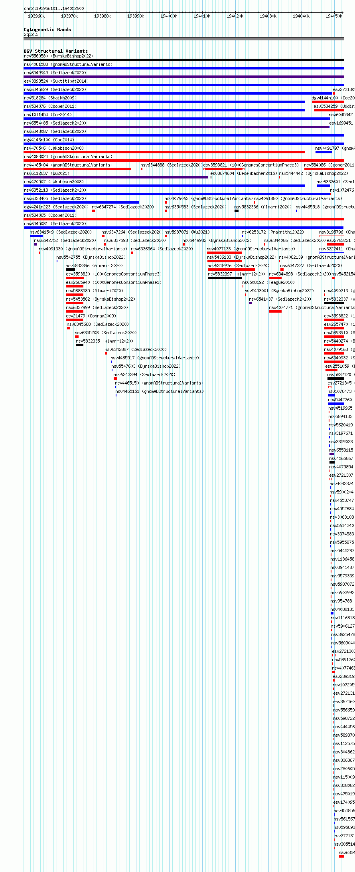
Task: Click the nsv6253172 (Prakrithi2022) label
Action: point(273,232)
